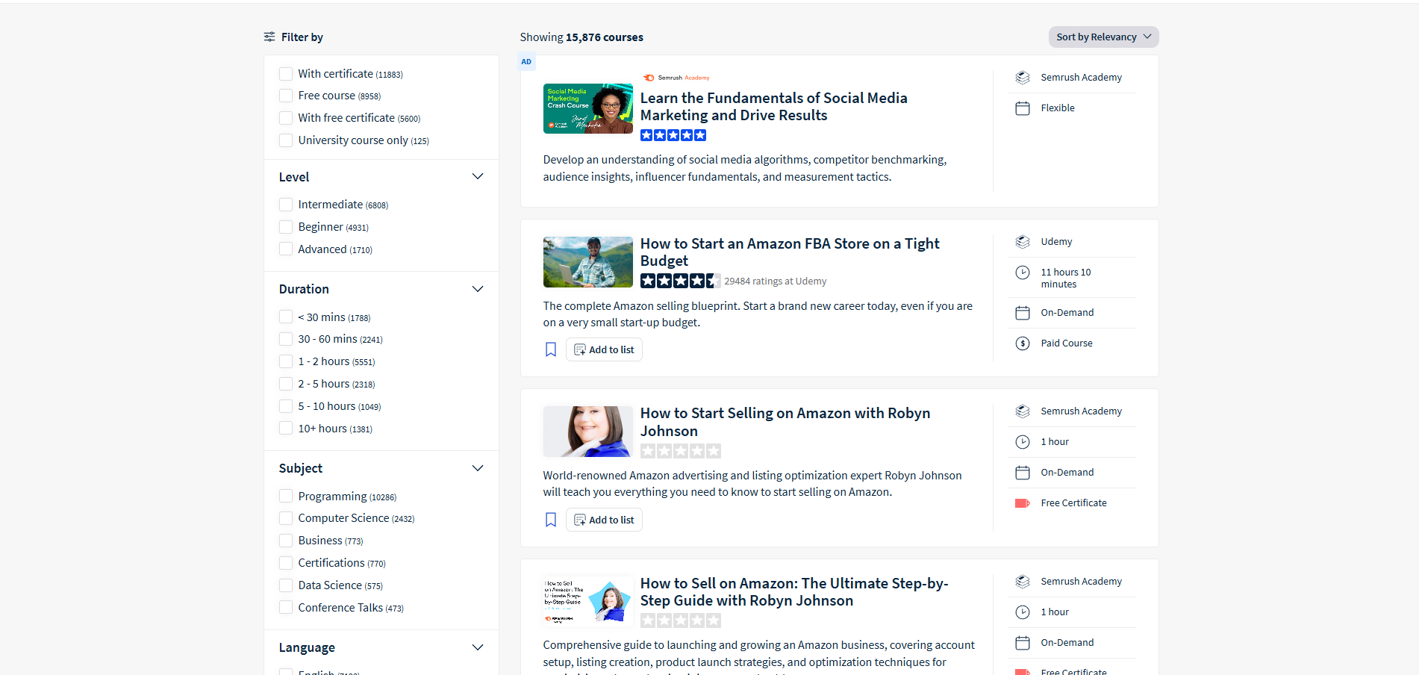Click calendar icon in Amazon FBA card
The image size is (1419, 675).
pyautogui.click(x=1023, y=313)
